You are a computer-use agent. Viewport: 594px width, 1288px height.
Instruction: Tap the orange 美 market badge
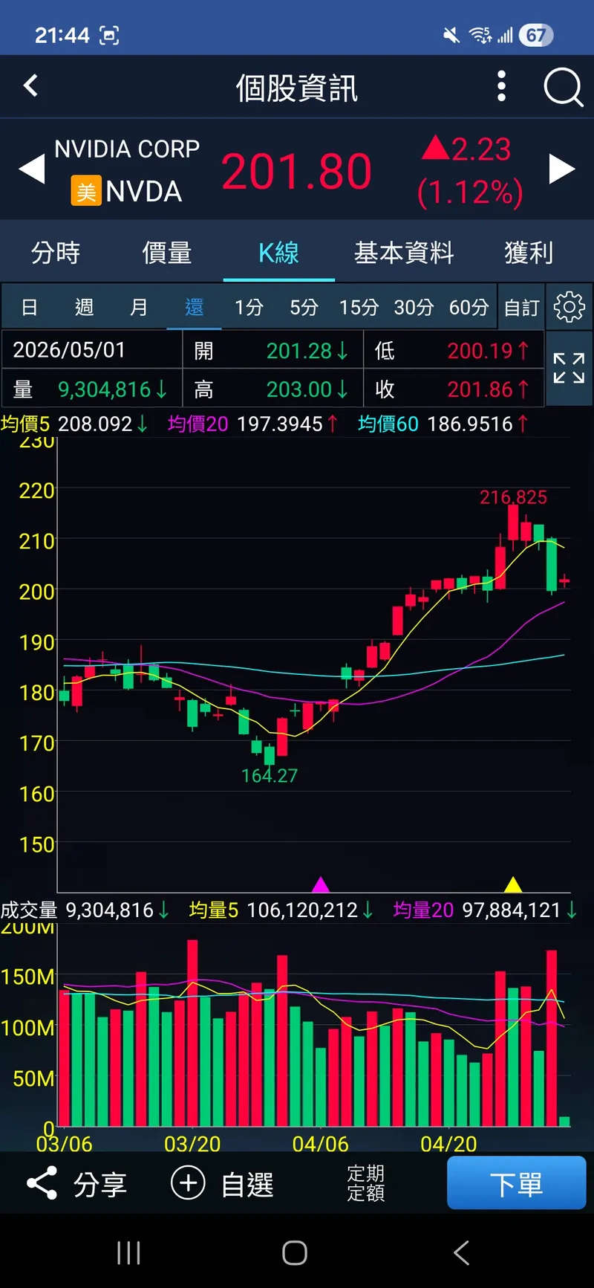tap(86, 192)
